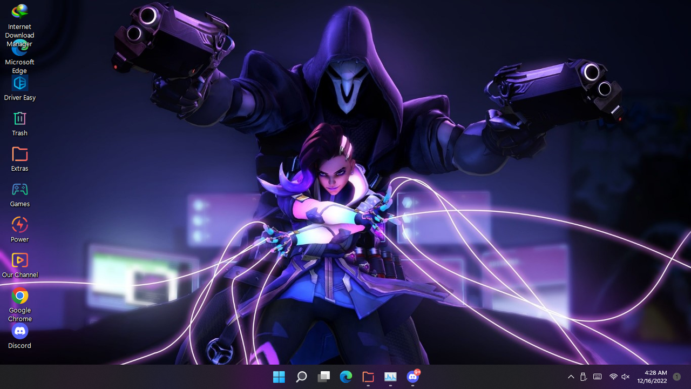Open the touch keyboard tray icon
691x389 pixels.
597,377
